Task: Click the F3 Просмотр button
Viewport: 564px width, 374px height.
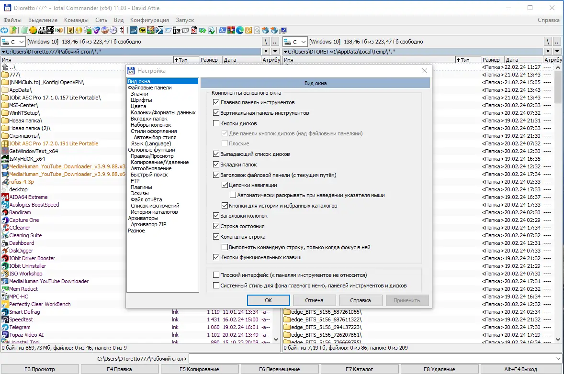Action: [40, 369]
